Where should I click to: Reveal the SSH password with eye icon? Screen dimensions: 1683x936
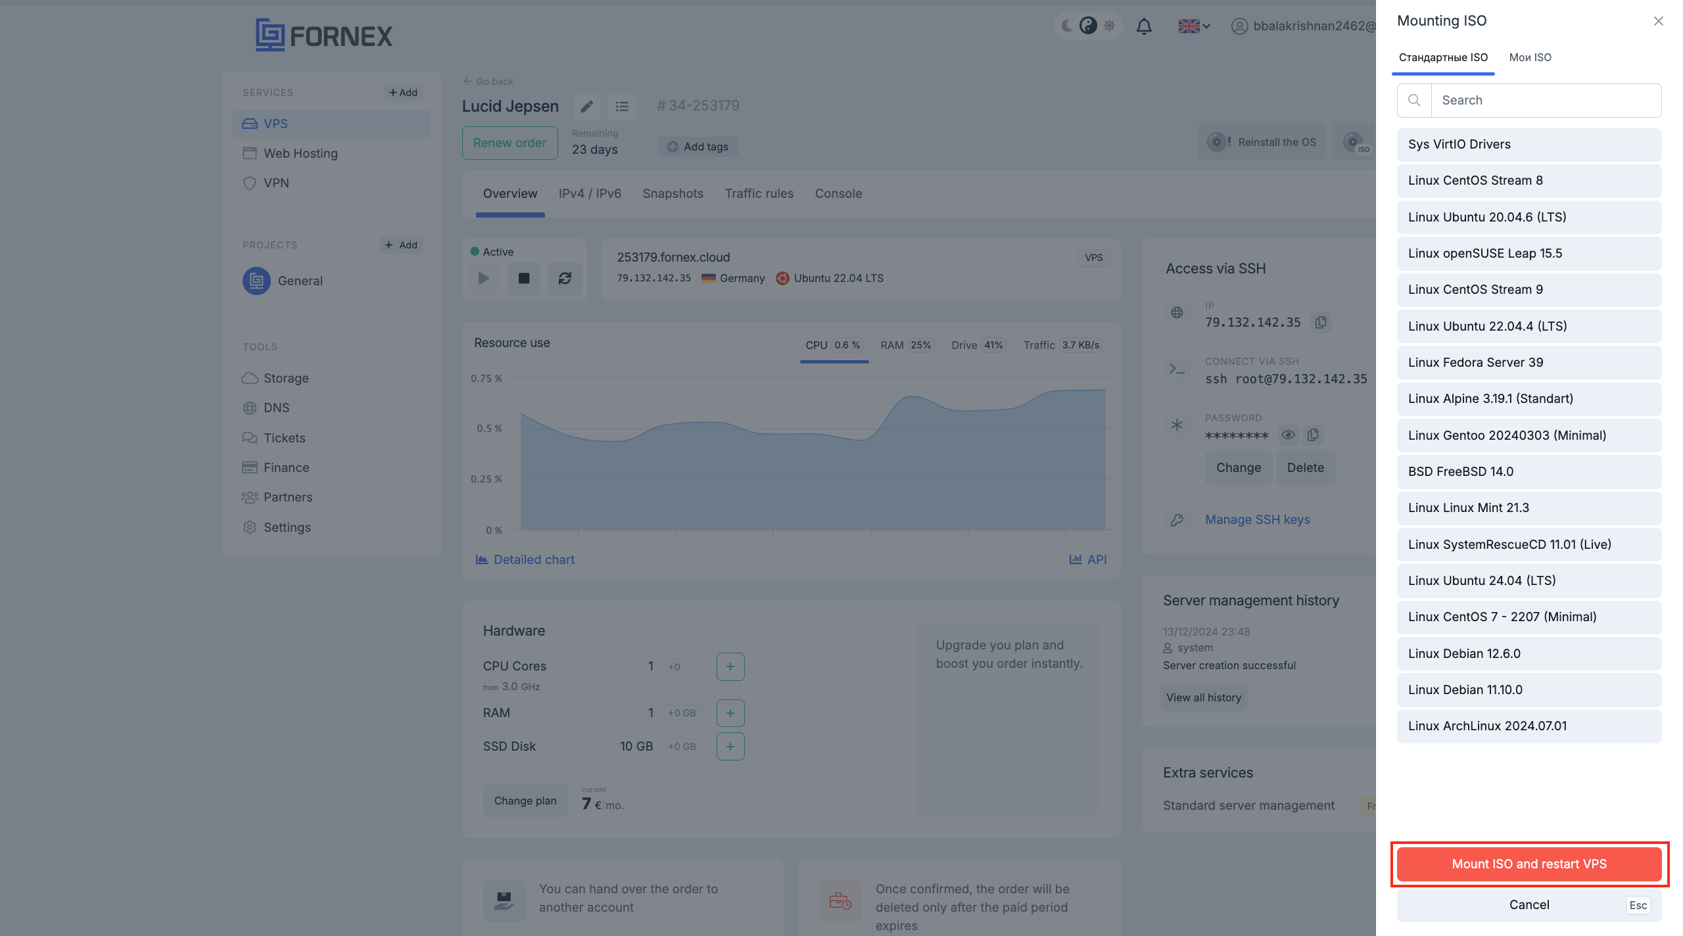click(x=1288, y=434)
